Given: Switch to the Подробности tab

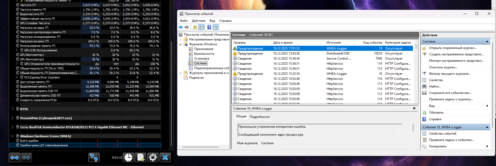Looking at the screenshot, I should (x=259, y=117).
